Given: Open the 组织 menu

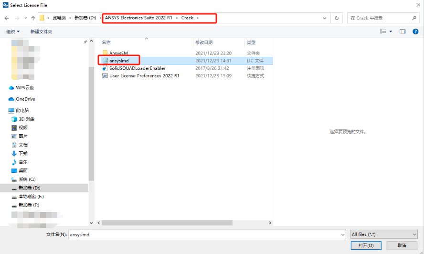Looking at the screenshot, I should [13, 32].
